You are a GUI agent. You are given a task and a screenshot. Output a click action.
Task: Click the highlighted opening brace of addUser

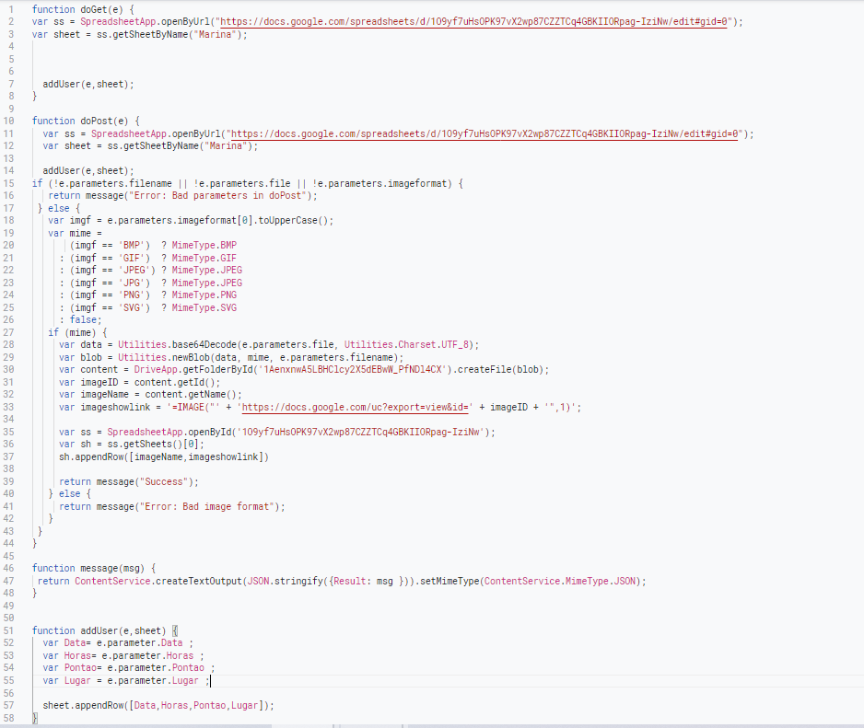[174, 630]
